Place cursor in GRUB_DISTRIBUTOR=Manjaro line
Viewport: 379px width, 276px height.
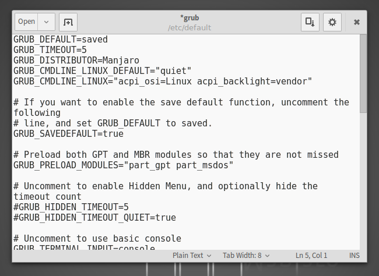tap(76, 61)
